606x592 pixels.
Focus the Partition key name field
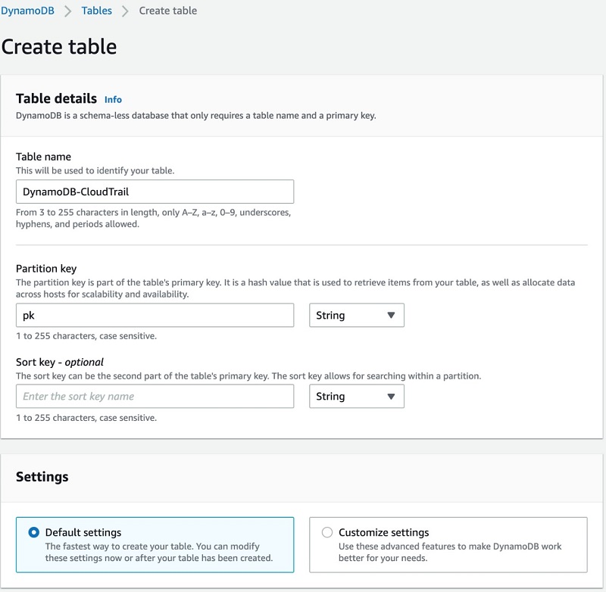coord(155,315)
